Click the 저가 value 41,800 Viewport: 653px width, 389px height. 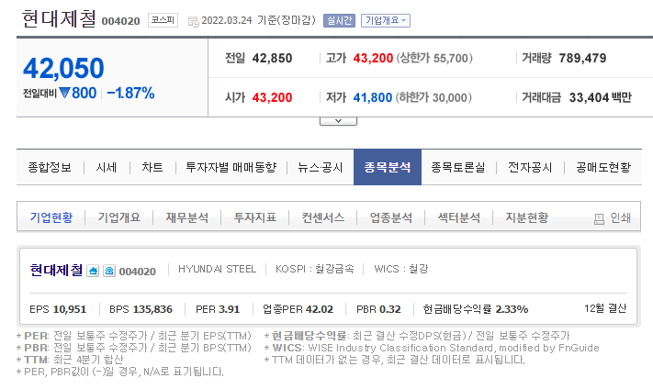tap(373, 98)
